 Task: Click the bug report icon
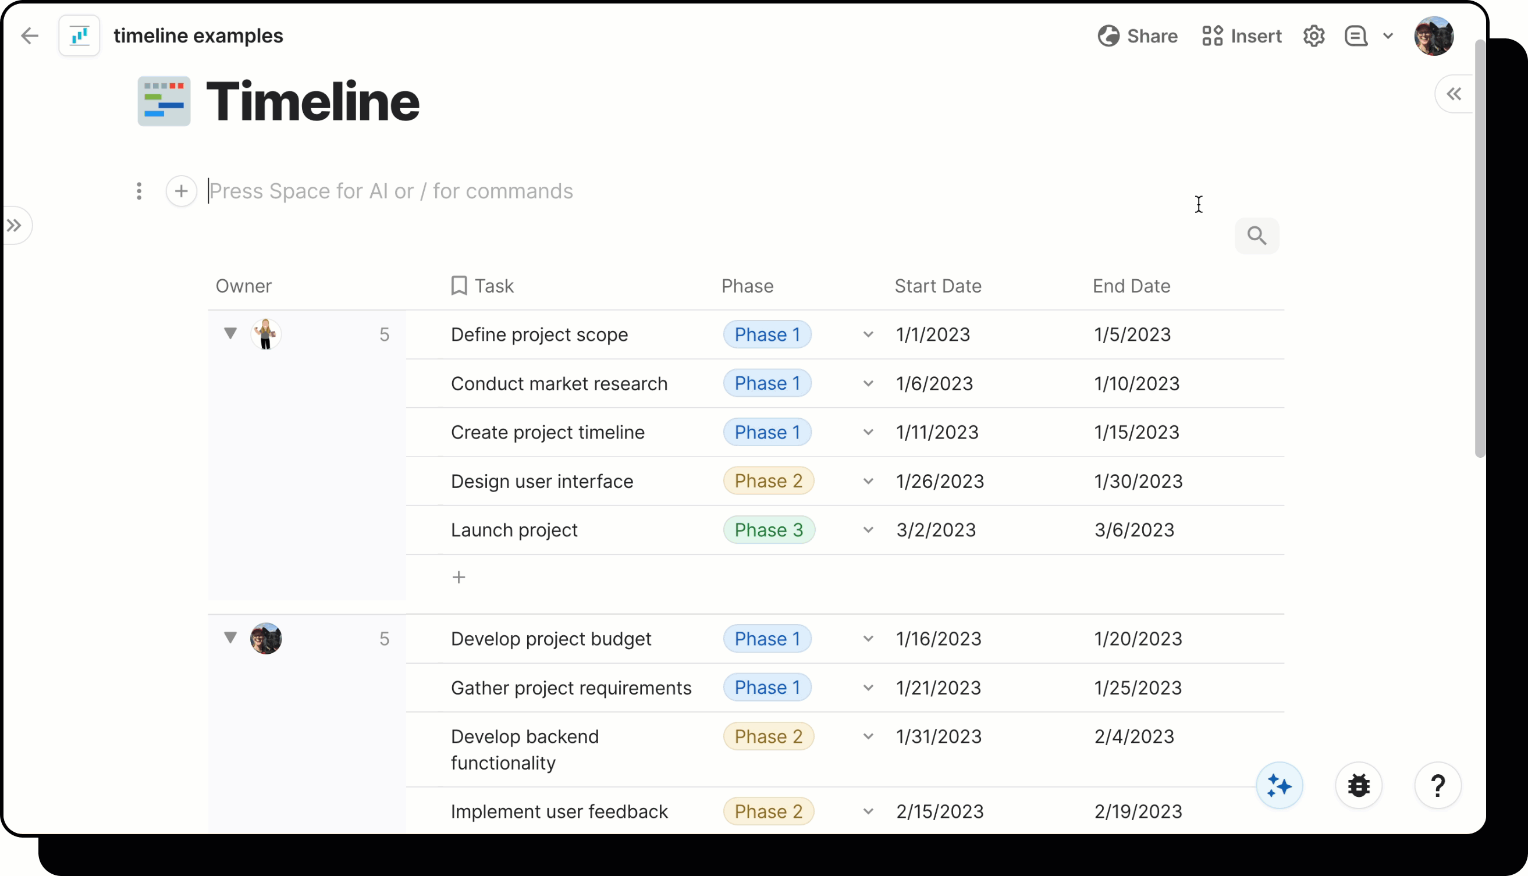click(1358, 786)
